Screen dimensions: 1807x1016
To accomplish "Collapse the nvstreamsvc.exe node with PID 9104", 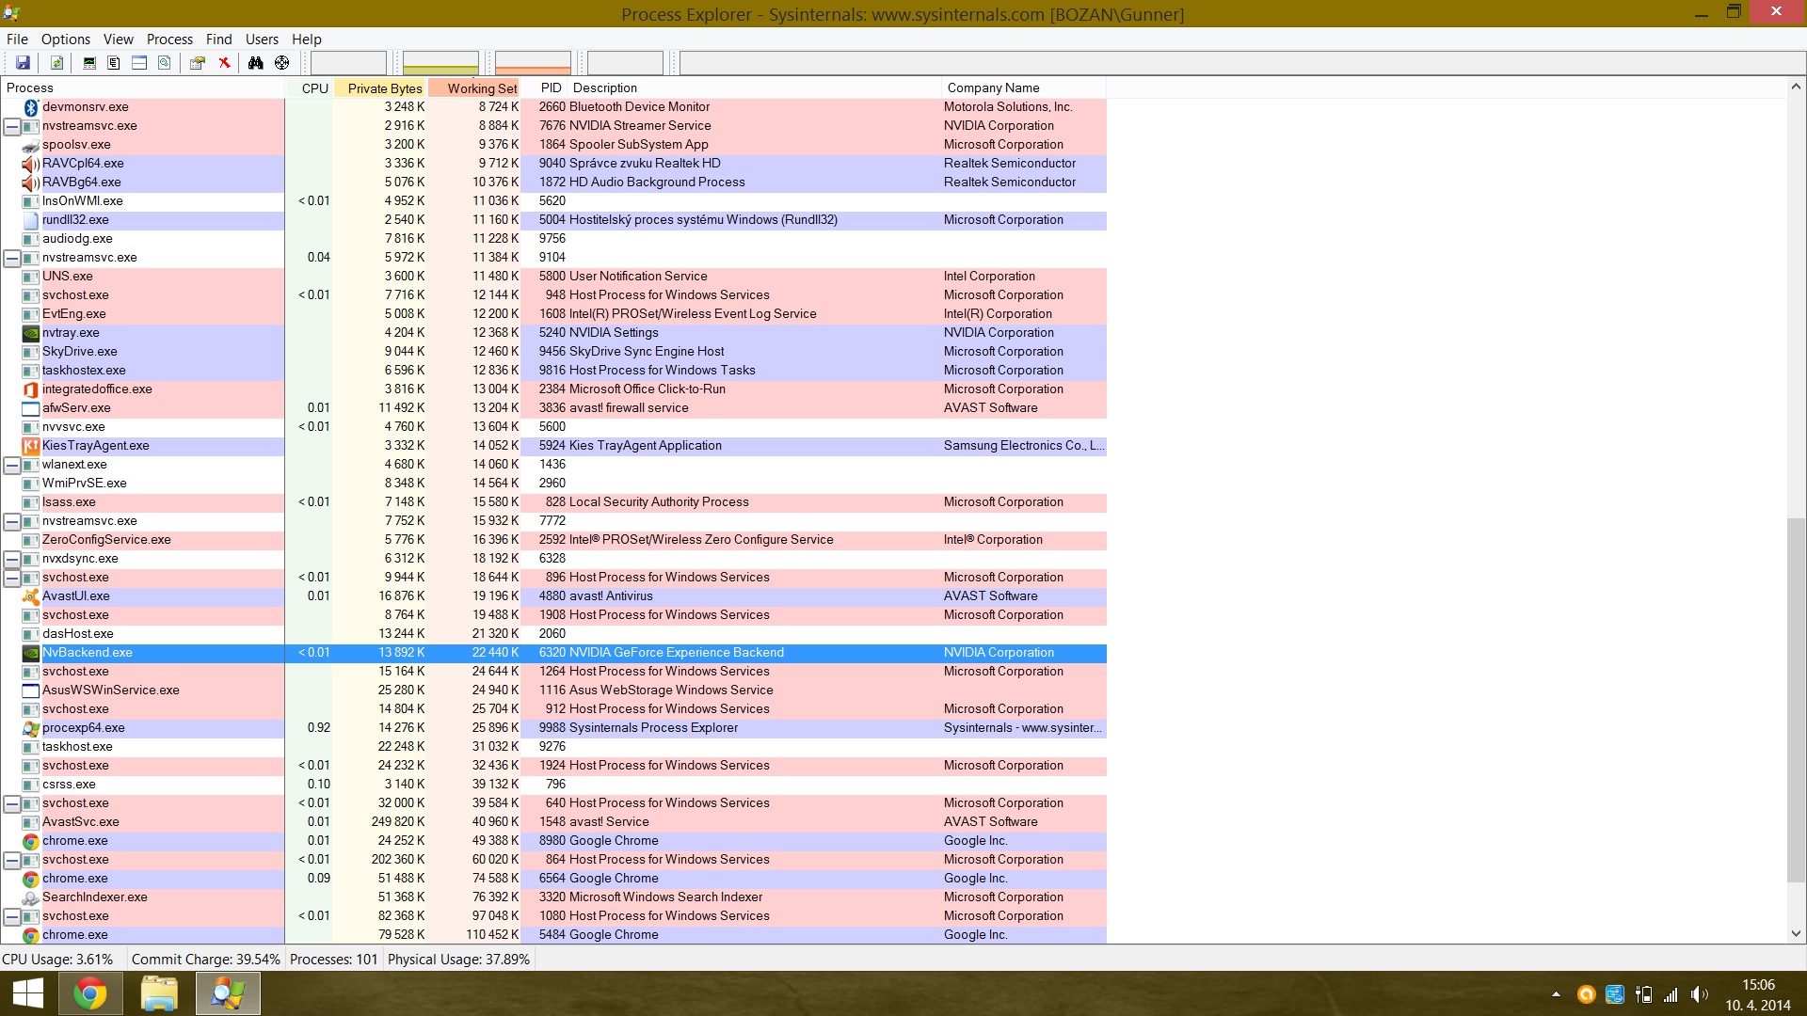I will [x=12, y=258].
